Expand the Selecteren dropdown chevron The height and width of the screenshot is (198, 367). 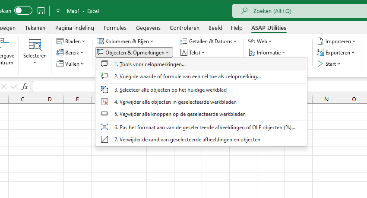[35, 63]
